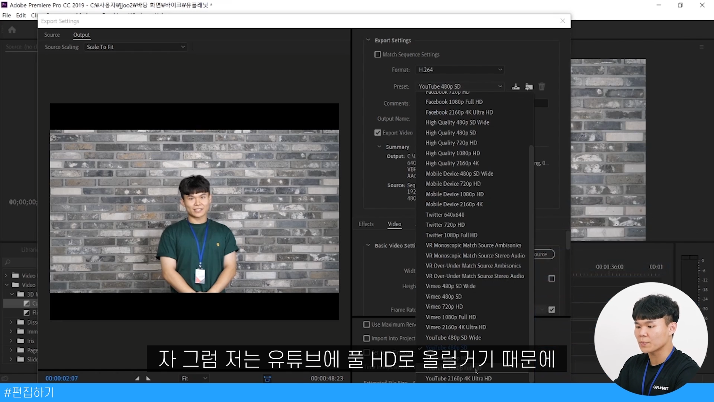Enable Use Maximum Render Quality
The image size is (714, 402).
click(367, 325)
